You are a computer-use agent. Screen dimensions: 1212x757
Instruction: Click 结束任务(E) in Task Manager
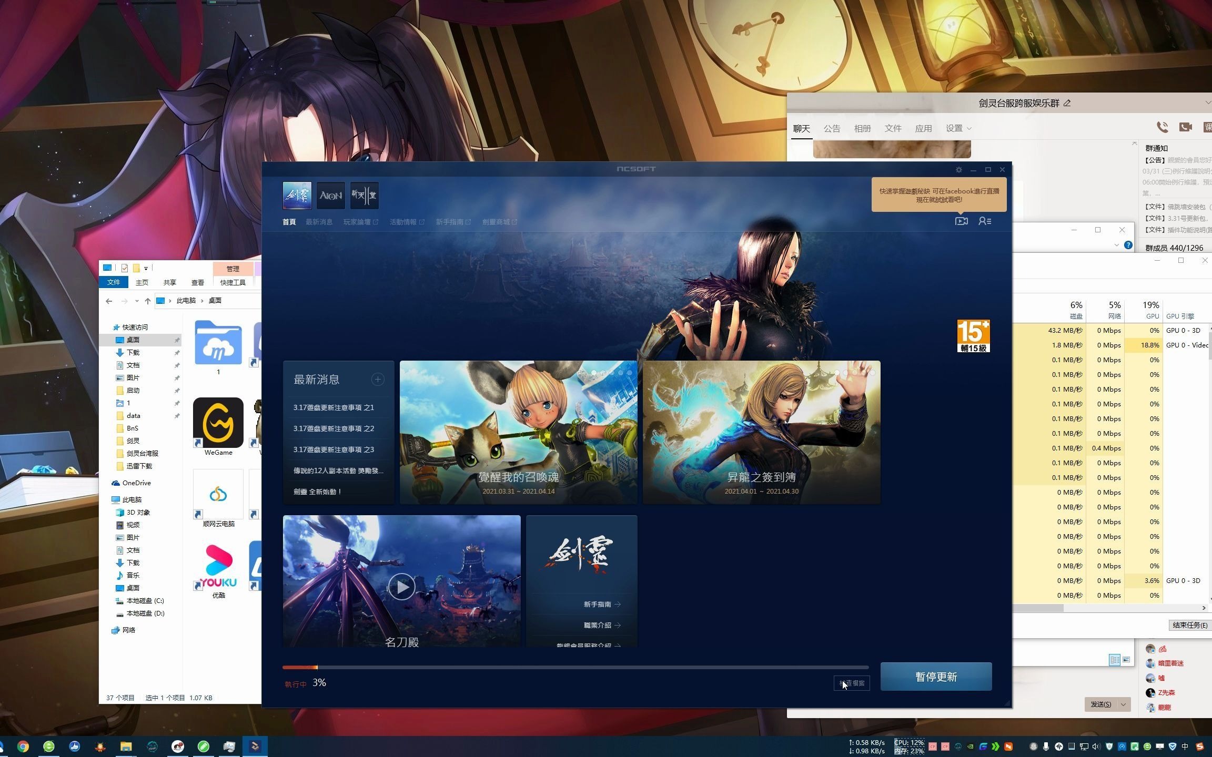coord(1190,625)
